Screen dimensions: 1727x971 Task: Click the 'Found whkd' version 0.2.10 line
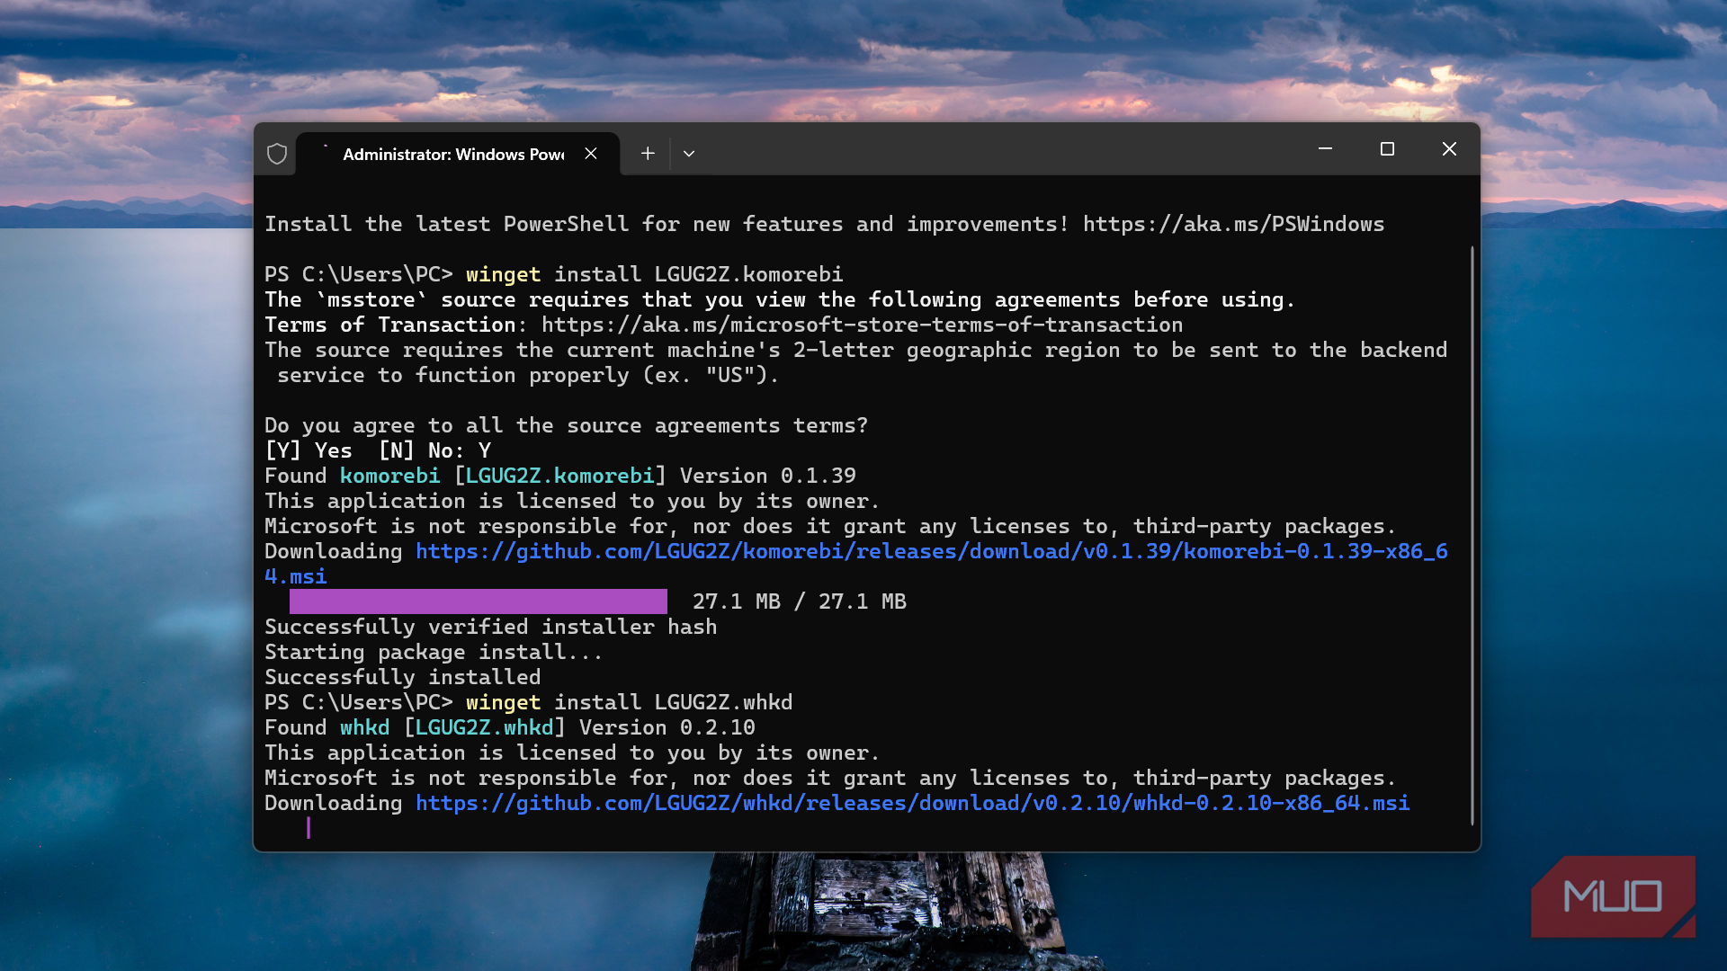(510, 727)
